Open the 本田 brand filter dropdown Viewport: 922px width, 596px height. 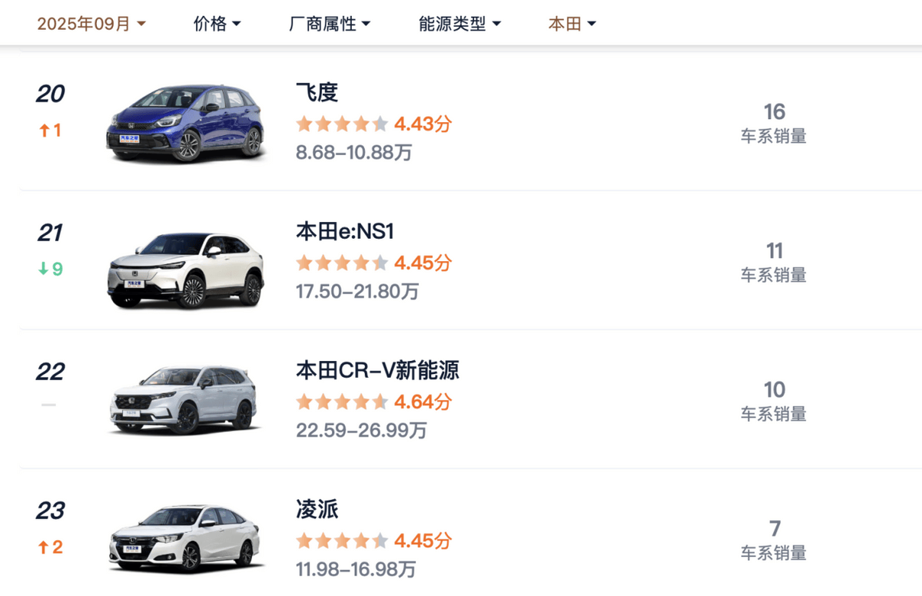pyautogui.click(x=572, y=23)
